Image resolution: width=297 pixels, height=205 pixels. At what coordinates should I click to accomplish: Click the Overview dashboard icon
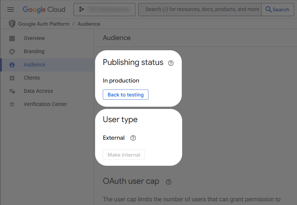click(12, 39)
